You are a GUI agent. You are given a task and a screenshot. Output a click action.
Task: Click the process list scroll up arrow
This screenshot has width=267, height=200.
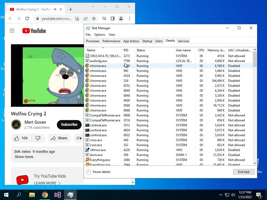[x=255, y=49]
